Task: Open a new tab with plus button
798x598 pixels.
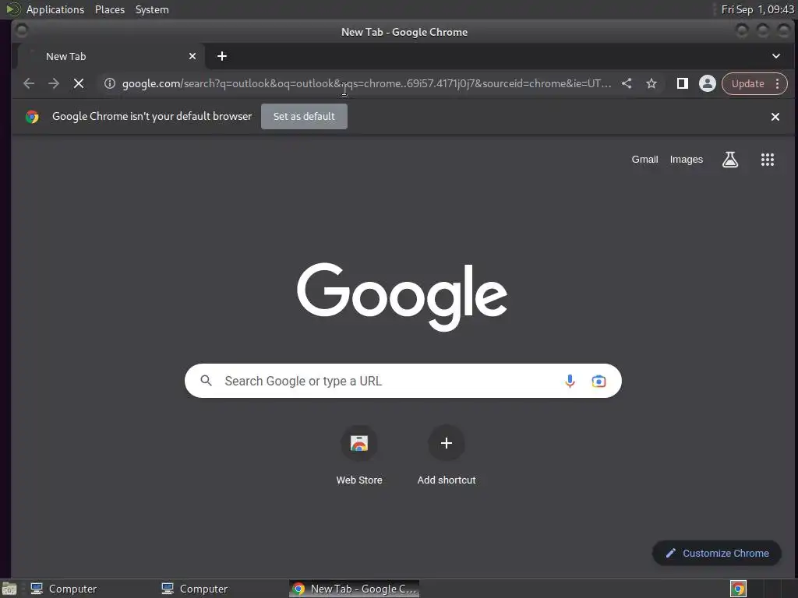Action: click(x=222, y=56)
